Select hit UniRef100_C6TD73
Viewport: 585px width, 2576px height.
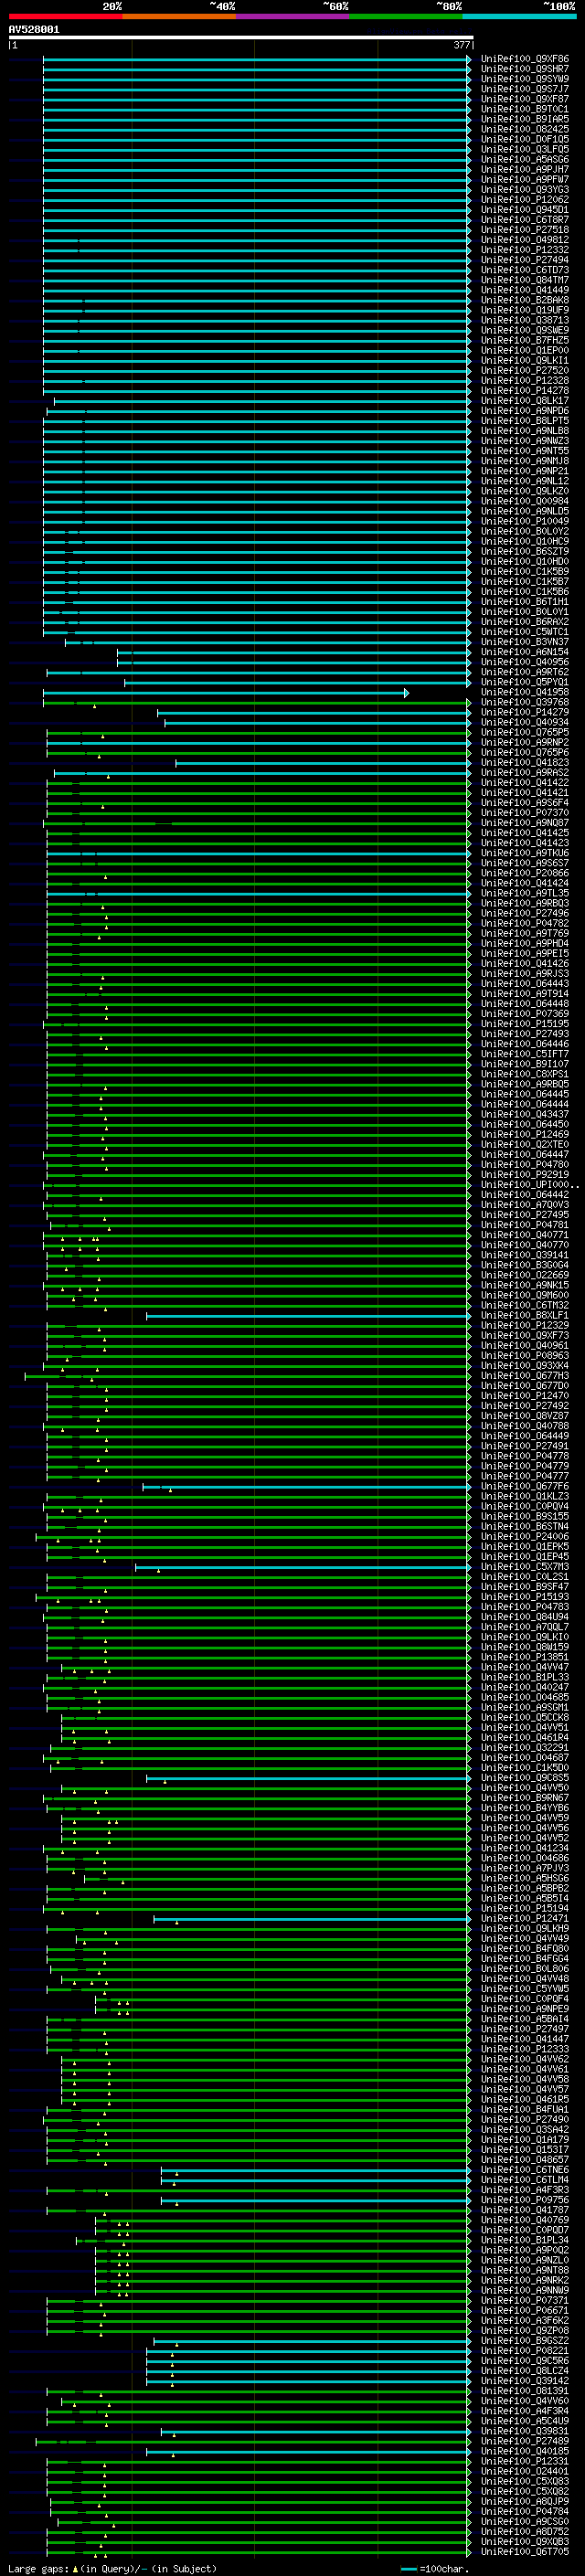click(524, 270)
